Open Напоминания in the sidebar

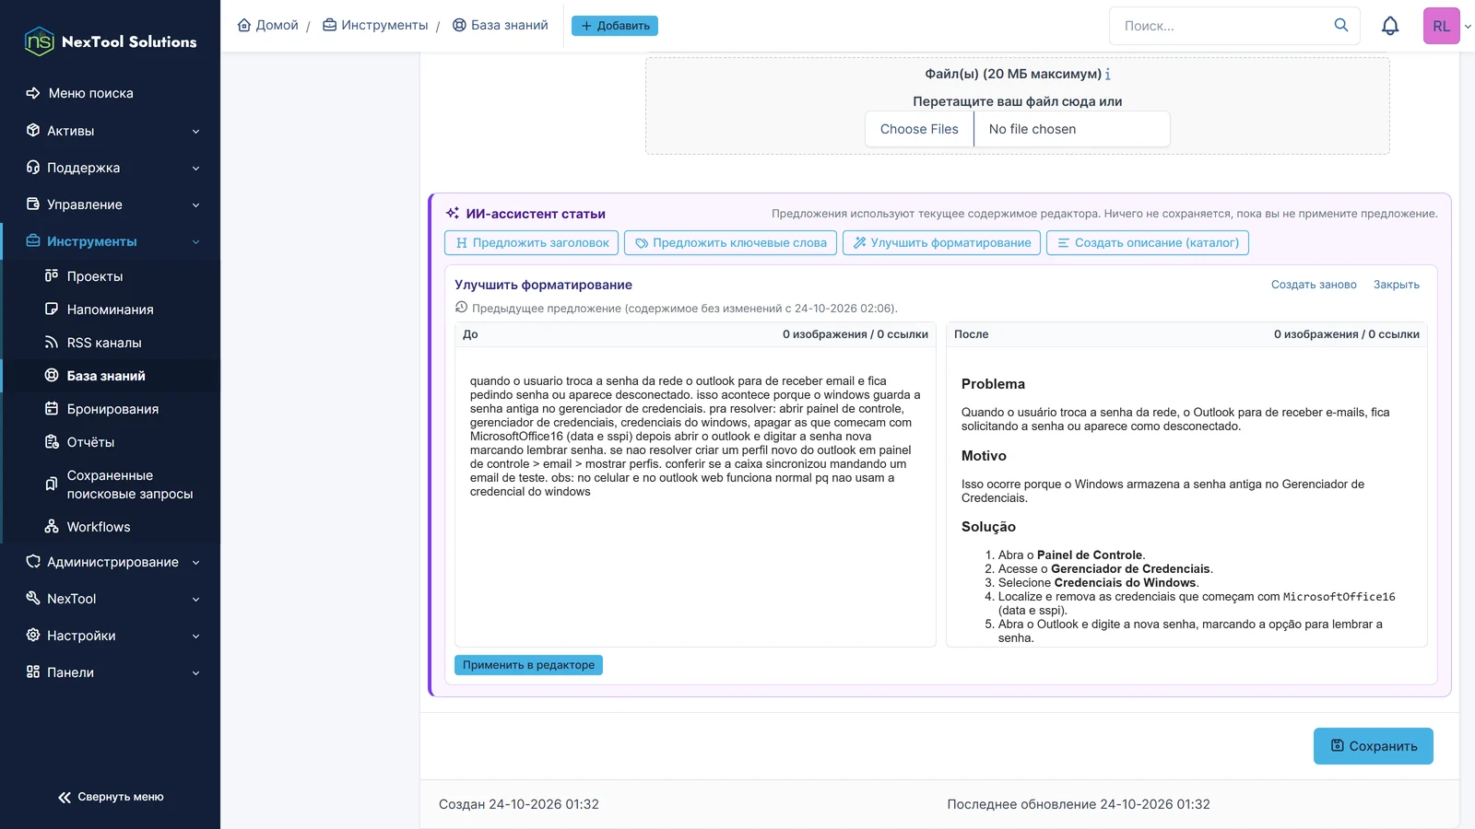(111, 309)
